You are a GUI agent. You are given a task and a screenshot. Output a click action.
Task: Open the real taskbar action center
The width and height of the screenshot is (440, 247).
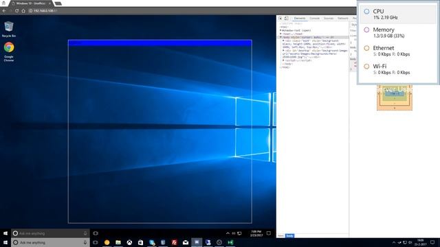[x=432, y=242]
